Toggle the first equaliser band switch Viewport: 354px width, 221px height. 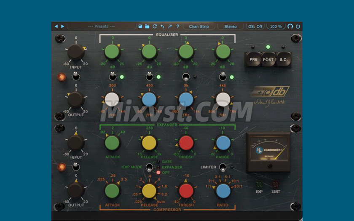[113, 77]
